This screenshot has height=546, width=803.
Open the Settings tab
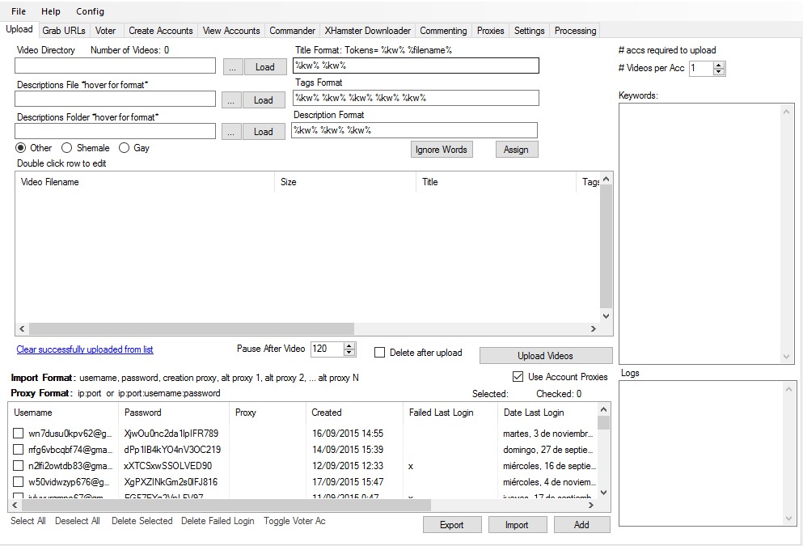(530, 31)
